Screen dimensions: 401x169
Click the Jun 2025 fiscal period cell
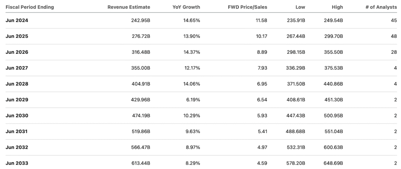(x=17, y=37)
